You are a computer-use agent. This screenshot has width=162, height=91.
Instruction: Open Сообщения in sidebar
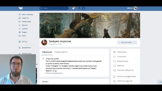click(26, 21)
